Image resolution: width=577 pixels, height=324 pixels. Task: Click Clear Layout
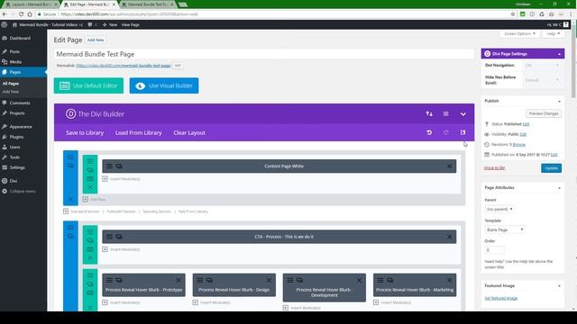click(189, 132)
